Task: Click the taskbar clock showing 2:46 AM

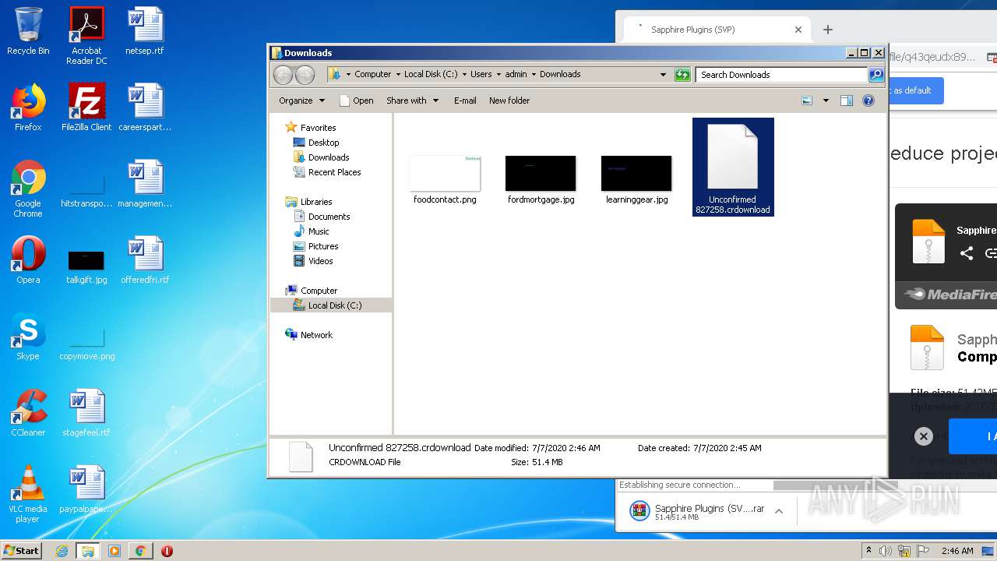Action: point(957,551)
